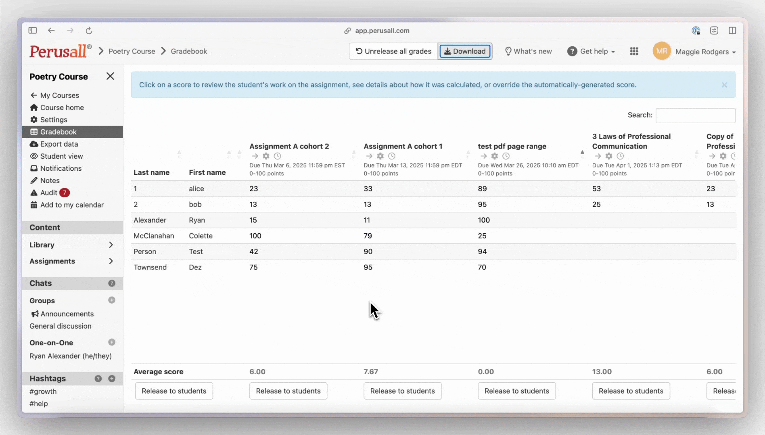Click the Perusall logo
The height and width of the screenshot is (435, 765).
point(61,51)
